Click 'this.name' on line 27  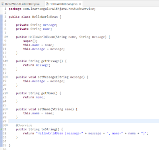31,113
